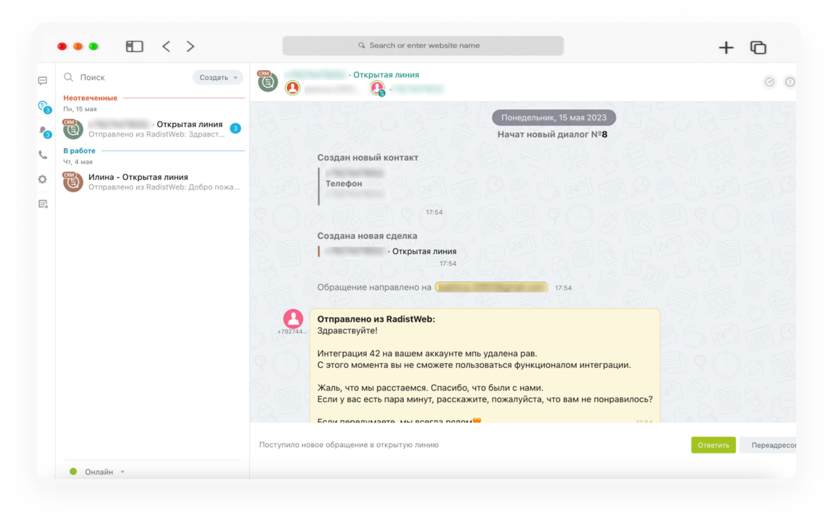The width and height of the screenshot is (833, 525).
Task: Open the Создать dropdown
Action: (x=218, y=78)
